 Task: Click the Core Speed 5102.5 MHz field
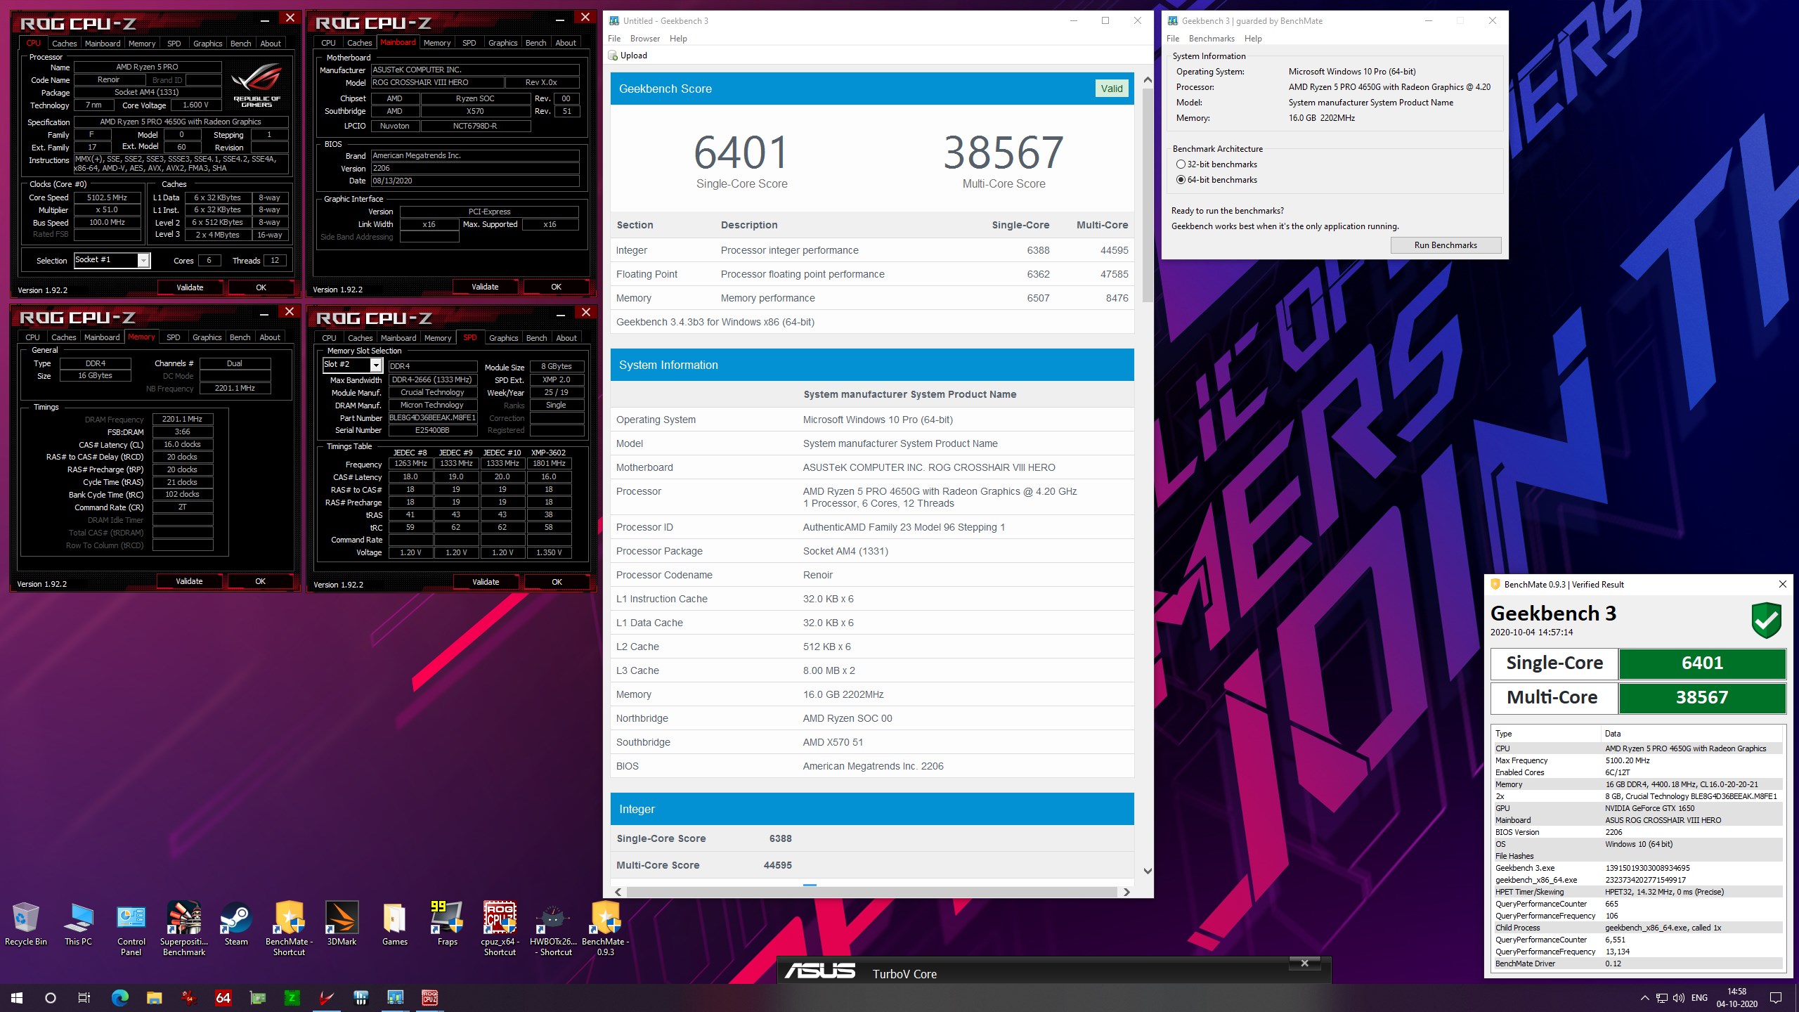pos(108,197)
